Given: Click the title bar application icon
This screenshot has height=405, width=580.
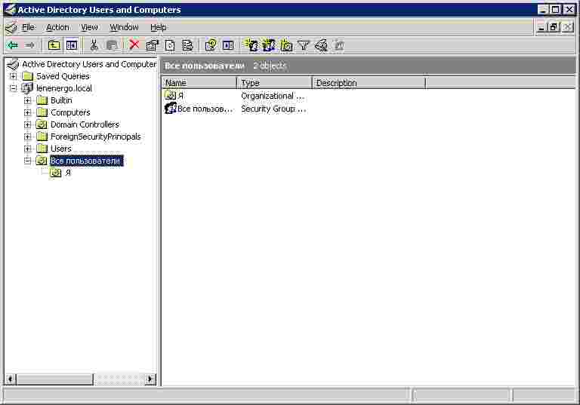Looking at the screenshot, I should click(x=10, y=10).
